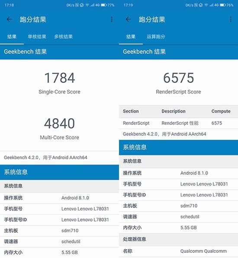Tap battery icon beside 77% in status bar

click(103, 5)
